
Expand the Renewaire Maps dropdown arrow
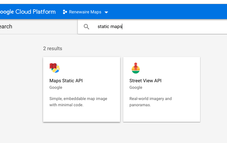click(106, 12)
